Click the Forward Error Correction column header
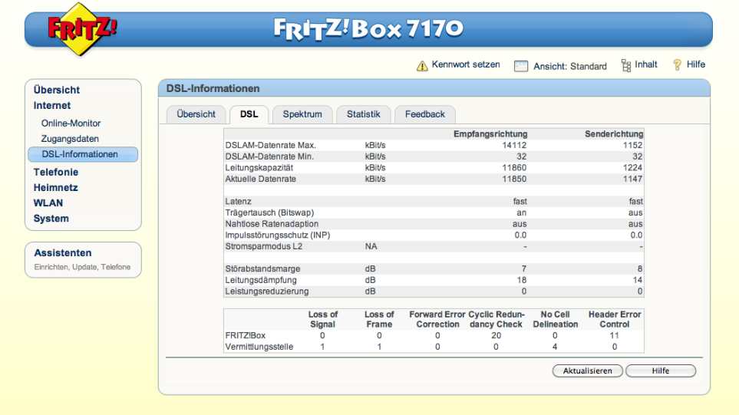Viewport: 739px width, 415px height. (x=437, y=319)
